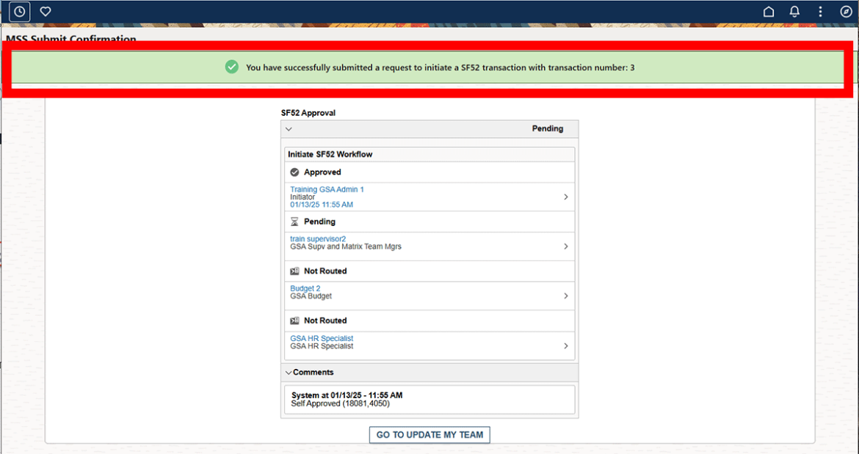Screen dimensions: 859x454
Task: Open the NavBar compass icon
Action: pyautogui.click(x=846, y=12)
